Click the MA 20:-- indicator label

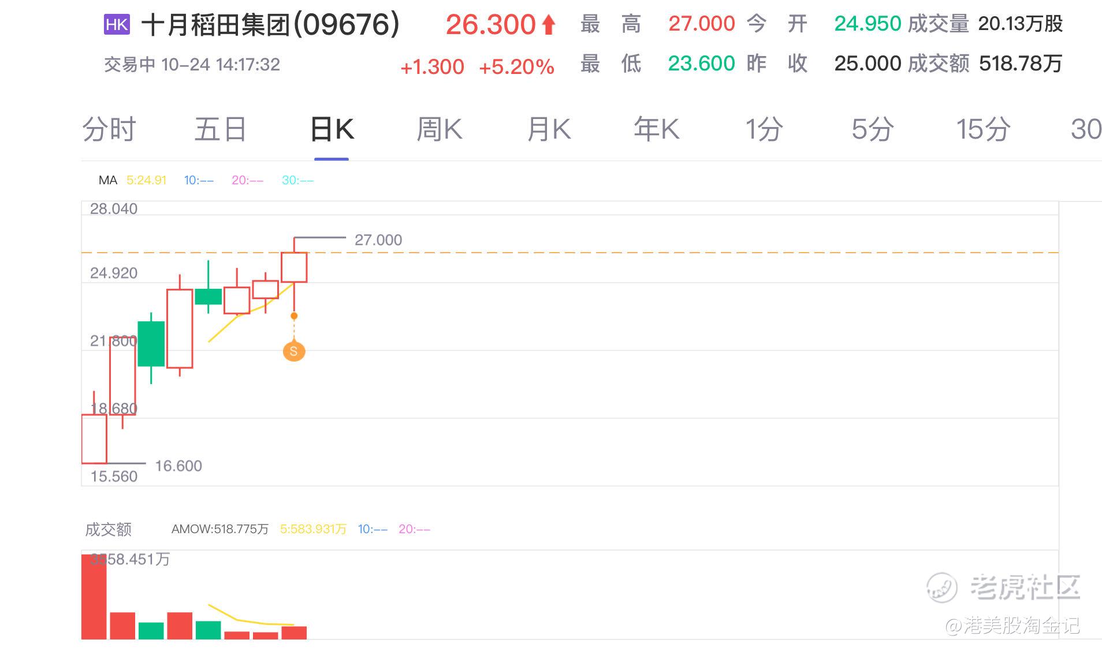pyautogui.click(x=247, y=180)
